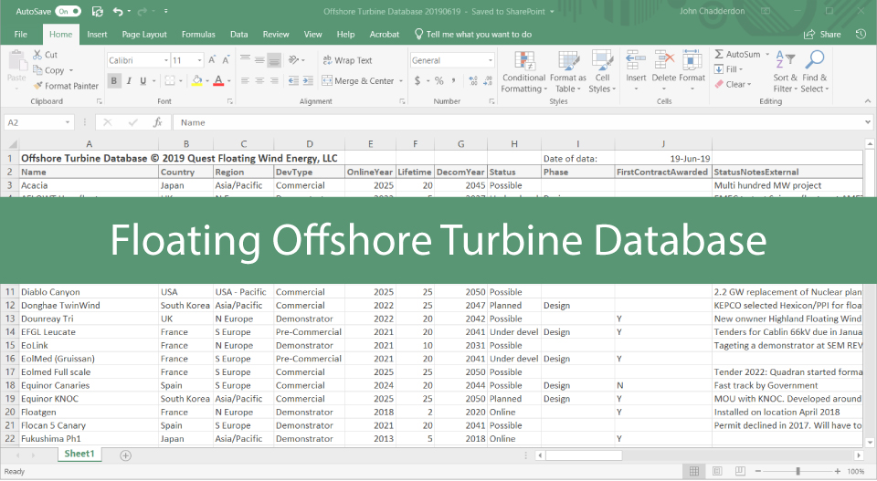Click the Insert Function fx icon
Image resolution: width=877 pixels, height=481 pixels.
click(158, 122)
